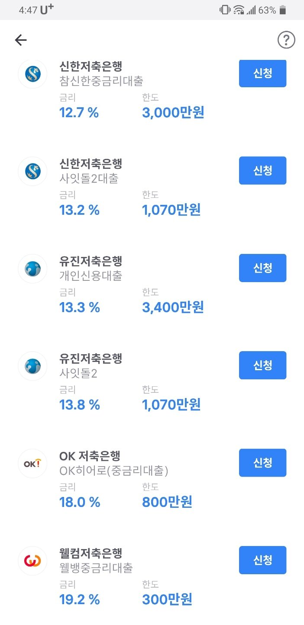Open the 웰뱅중금리대출 product name

pos(96,568)
